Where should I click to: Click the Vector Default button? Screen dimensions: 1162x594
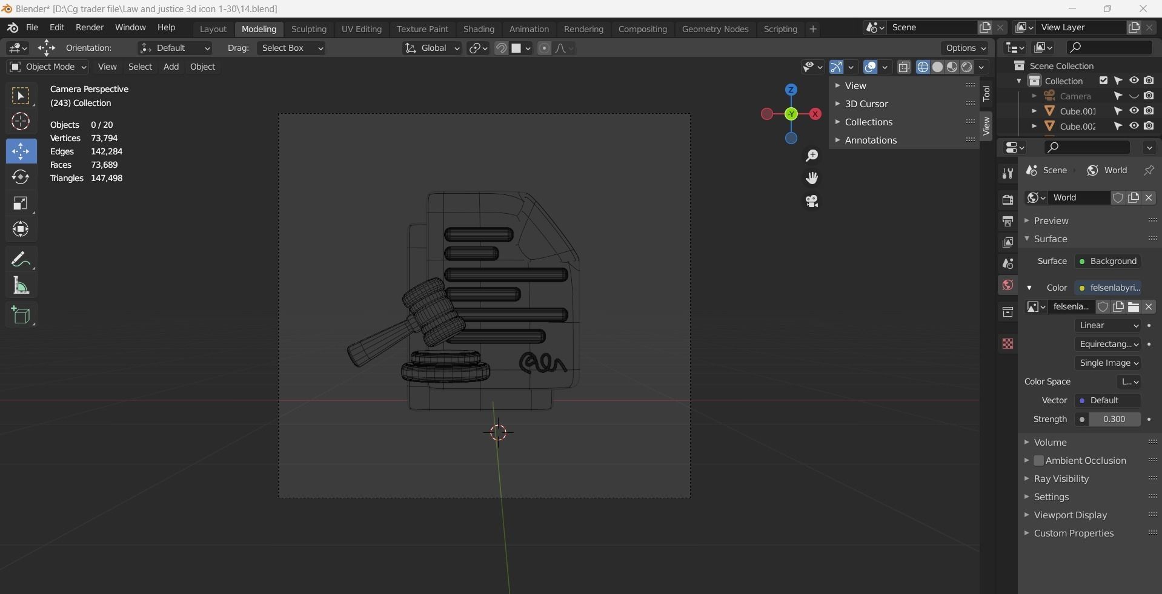(1107, 401)
